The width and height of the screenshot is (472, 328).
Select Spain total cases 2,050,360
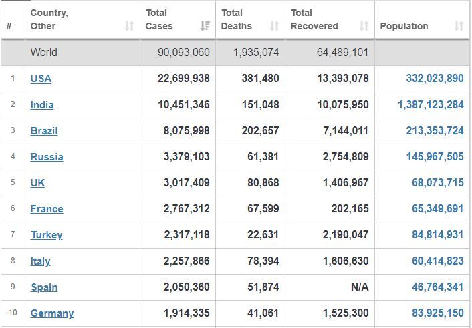coord(187,287)
